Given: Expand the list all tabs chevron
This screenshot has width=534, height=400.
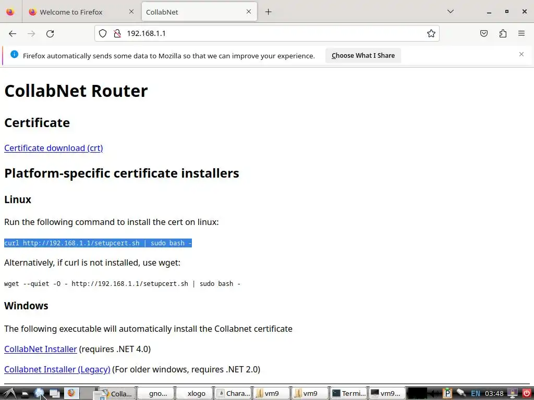Looking at the screenshot, I should [x=450, y=11].
